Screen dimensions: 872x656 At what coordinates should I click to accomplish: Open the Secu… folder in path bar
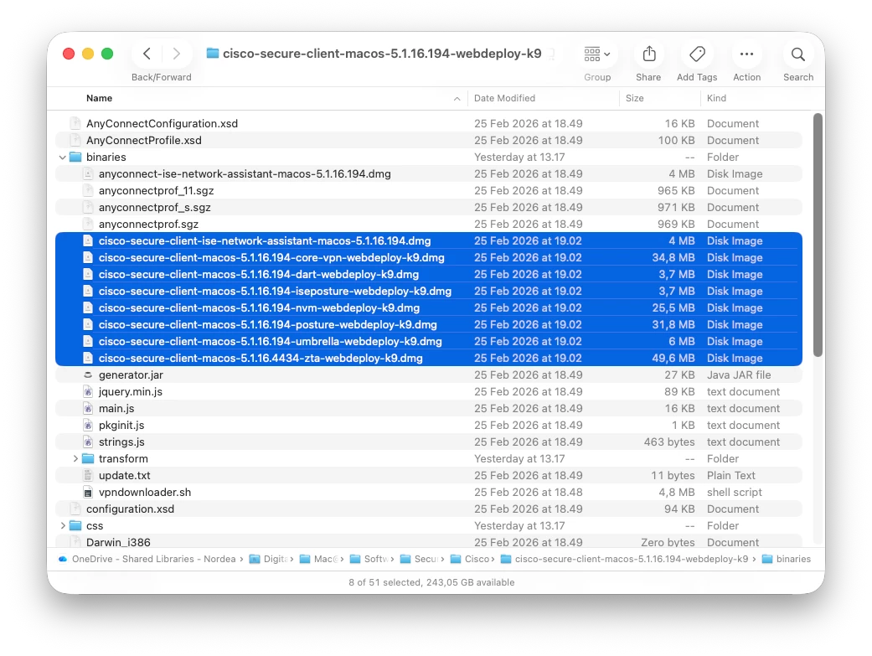coord(419,559)
